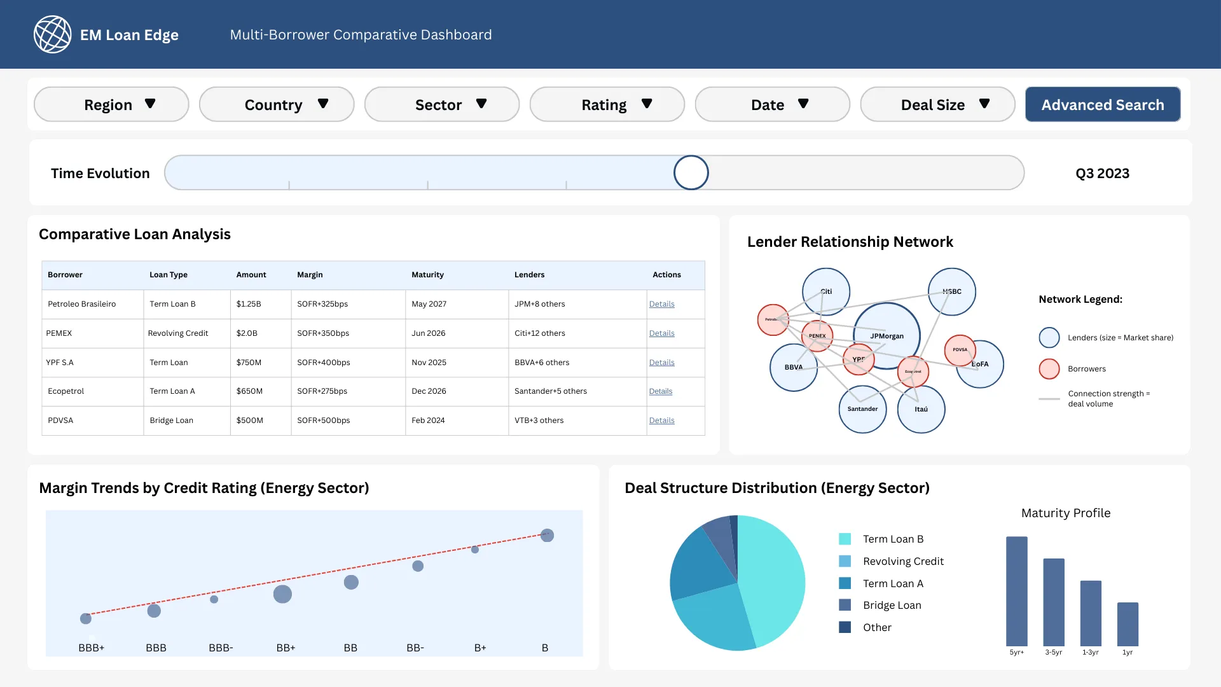Click the first tick mark on the time slider
This screenshot has height=687, width=1221.
point(289,185)
